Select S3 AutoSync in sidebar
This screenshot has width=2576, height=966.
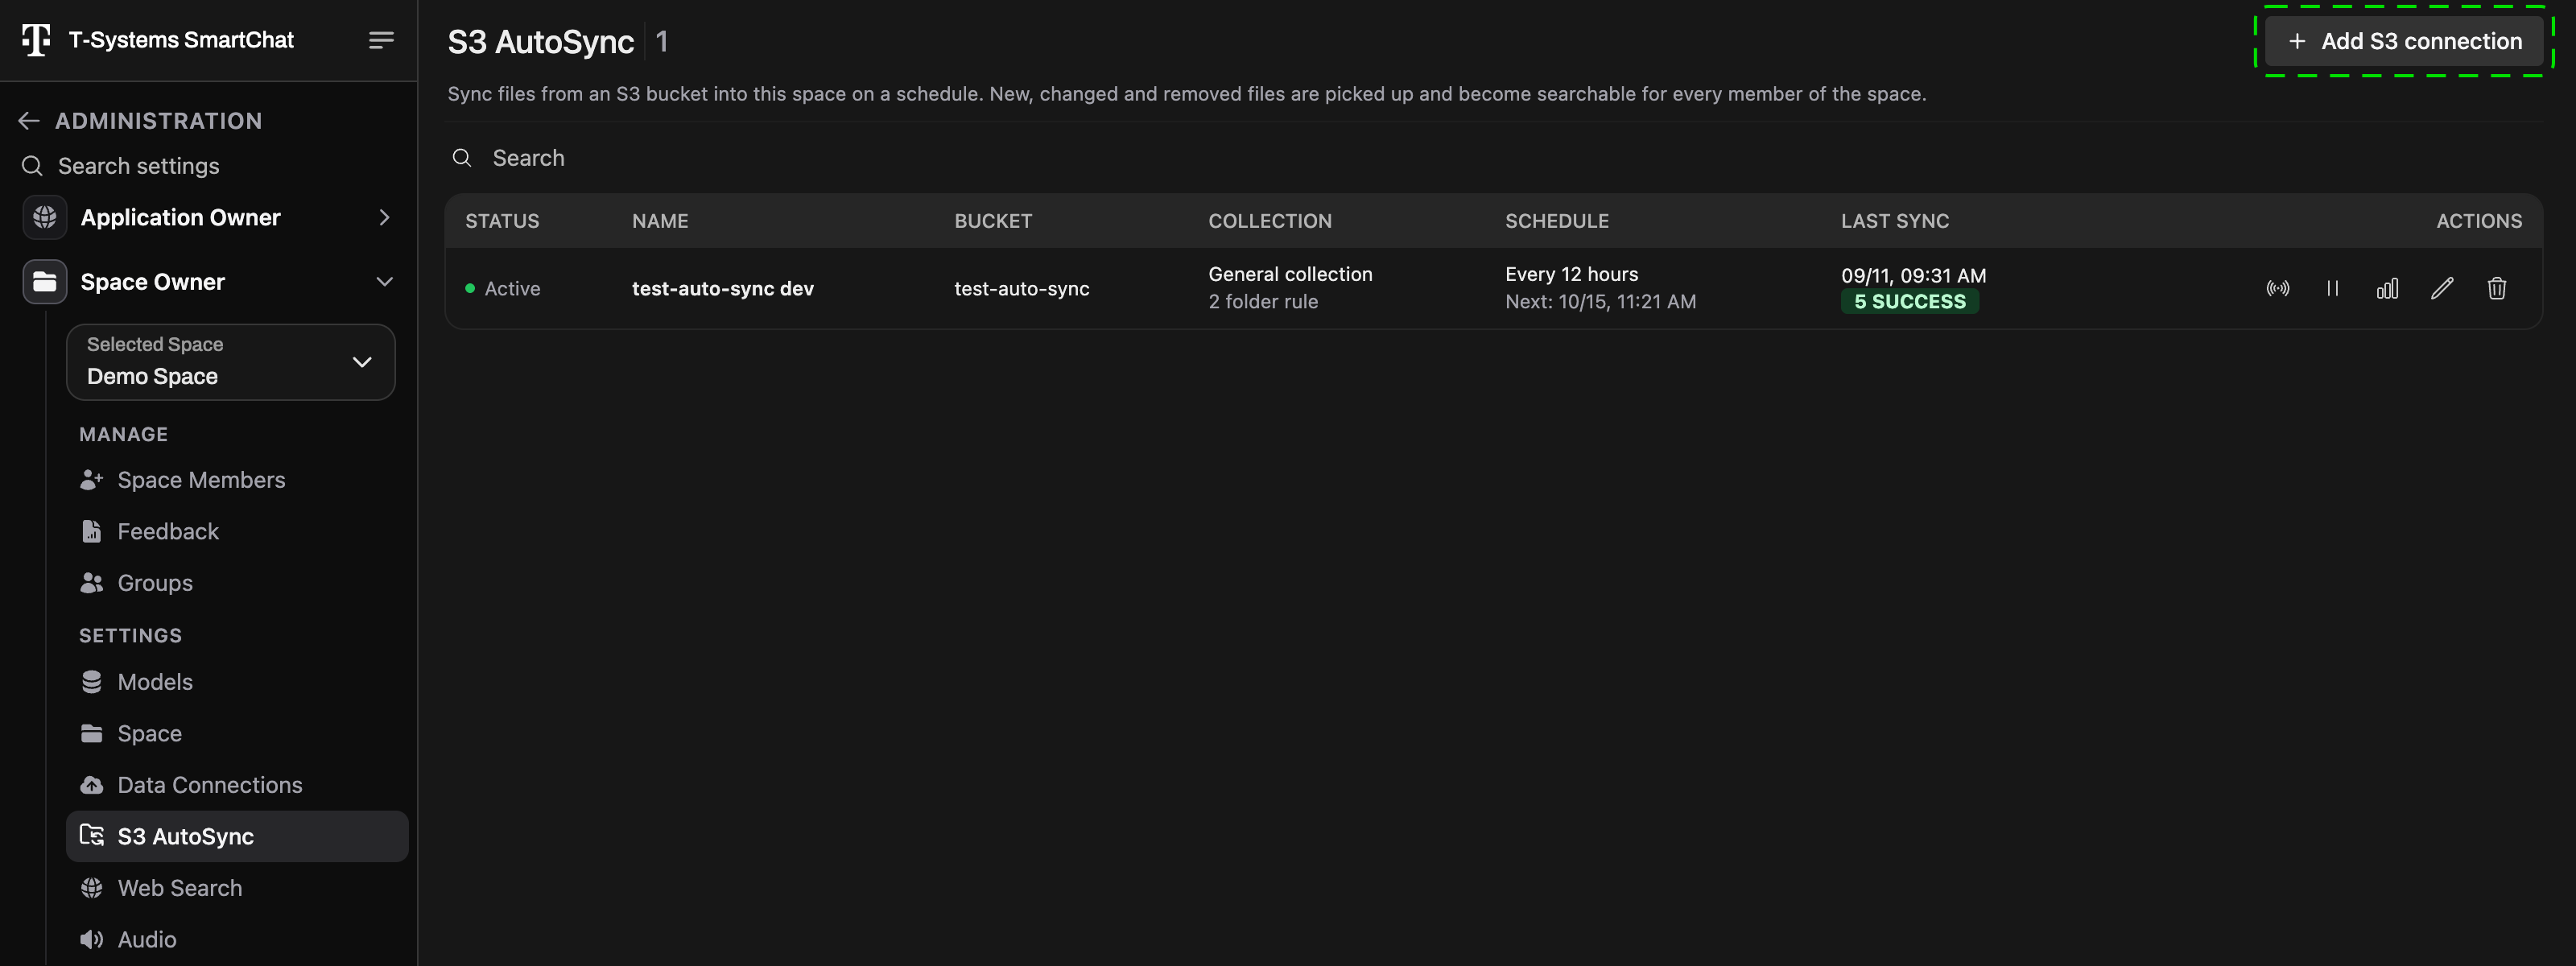coord(237,836)
